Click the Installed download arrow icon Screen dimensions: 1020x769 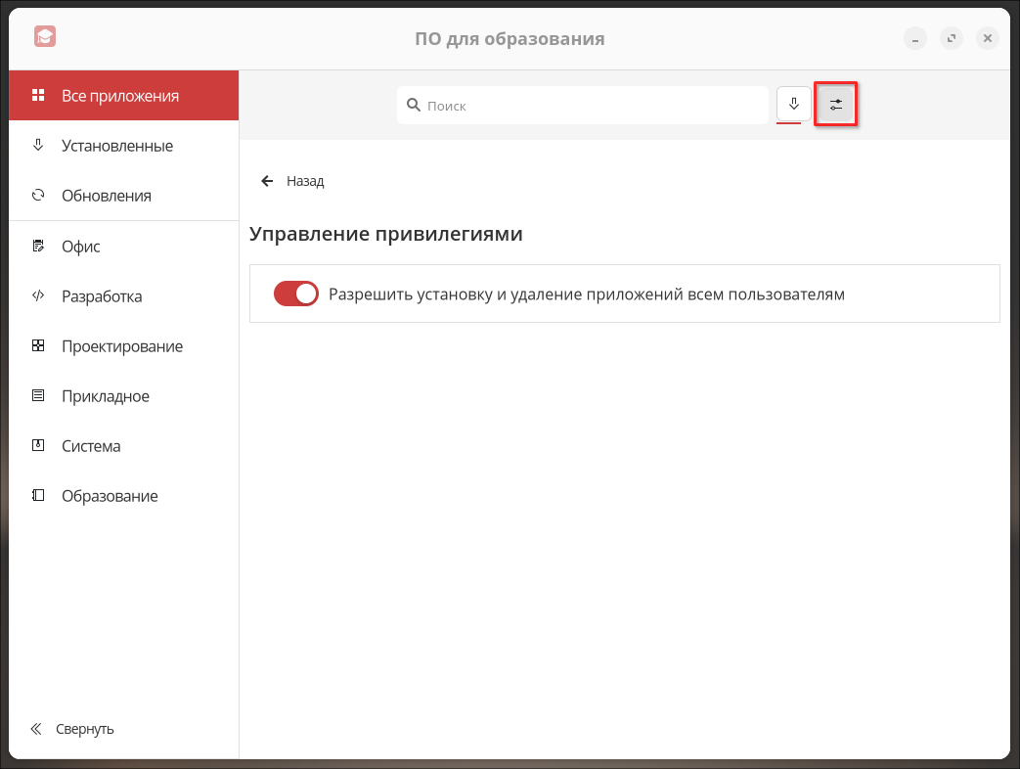(x=38, y=146)
